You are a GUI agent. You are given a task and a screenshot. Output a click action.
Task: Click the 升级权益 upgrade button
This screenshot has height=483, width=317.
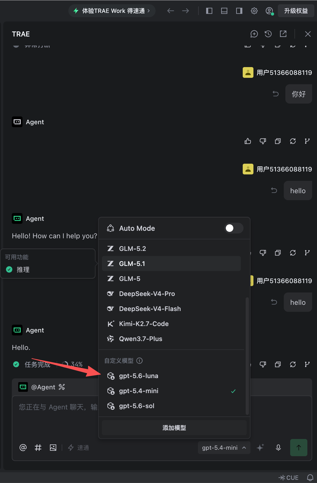point(296,11)
